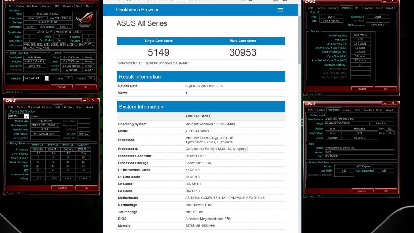Click OK in the SPD memory-slot window

coord(86,188)
